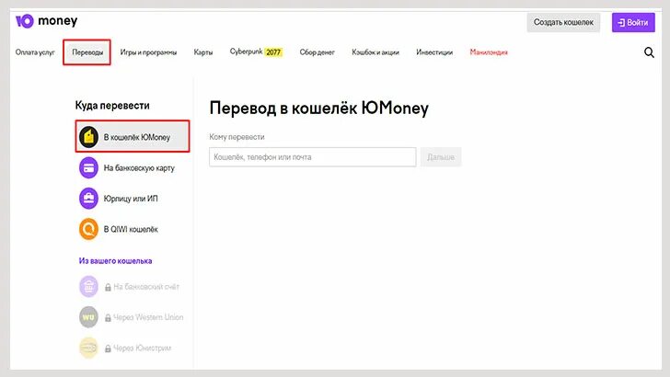Open the Cyberpunk 2077 menu item
Image resolution: width=670 pixels, height=377 pixels.
256,52
